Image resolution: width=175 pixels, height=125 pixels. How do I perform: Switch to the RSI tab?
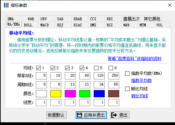pos(113,25)
